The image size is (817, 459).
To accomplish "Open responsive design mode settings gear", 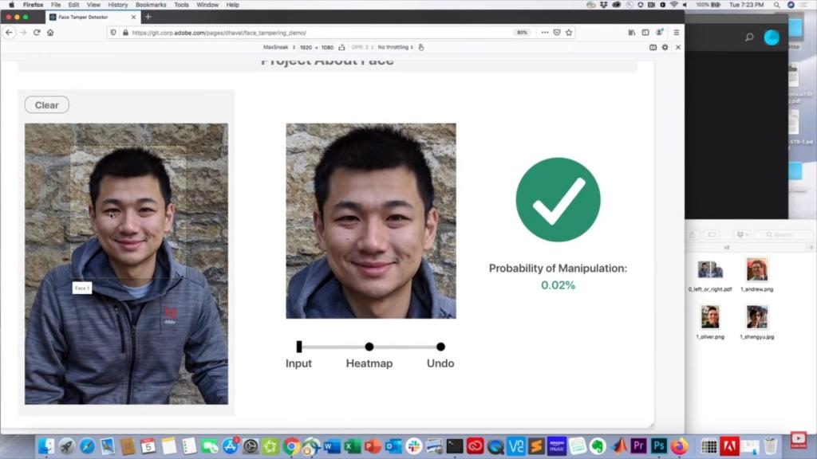I will tap(665, 47).
